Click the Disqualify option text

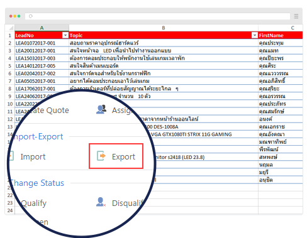(x=128, y=203)
